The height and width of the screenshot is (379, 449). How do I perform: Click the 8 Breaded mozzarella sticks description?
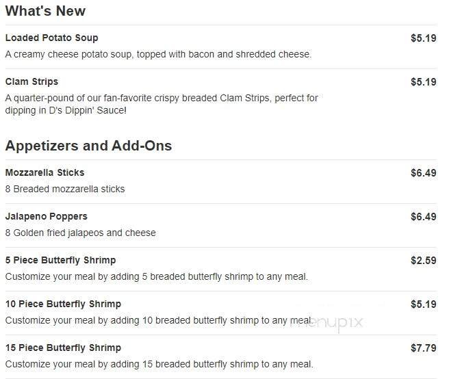(65, 189)
